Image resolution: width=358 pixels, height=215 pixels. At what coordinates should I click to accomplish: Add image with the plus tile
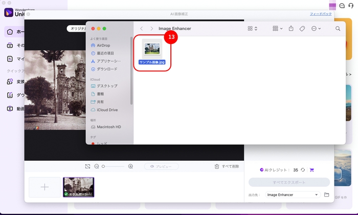pyautogui.click(x=45, y=187)
